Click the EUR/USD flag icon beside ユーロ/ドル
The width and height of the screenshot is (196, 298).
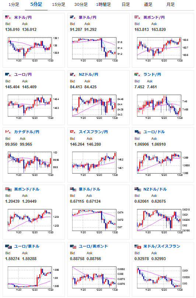137,132
